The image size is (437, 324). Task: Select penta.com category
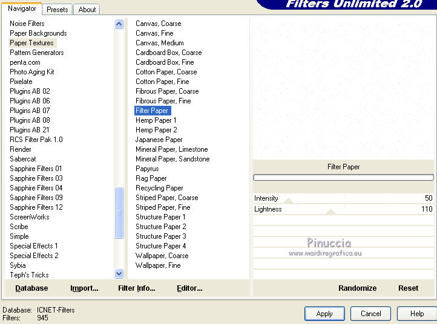(25, 62)
